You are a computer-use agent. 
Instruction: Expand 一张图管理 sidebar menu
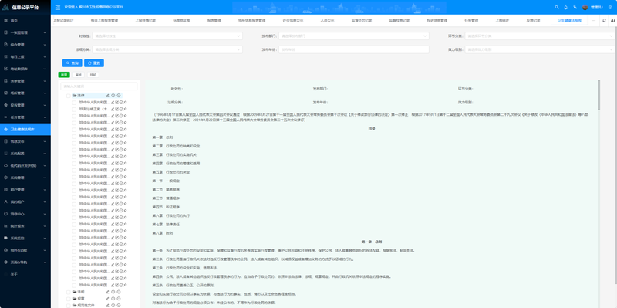click(25, 32)
